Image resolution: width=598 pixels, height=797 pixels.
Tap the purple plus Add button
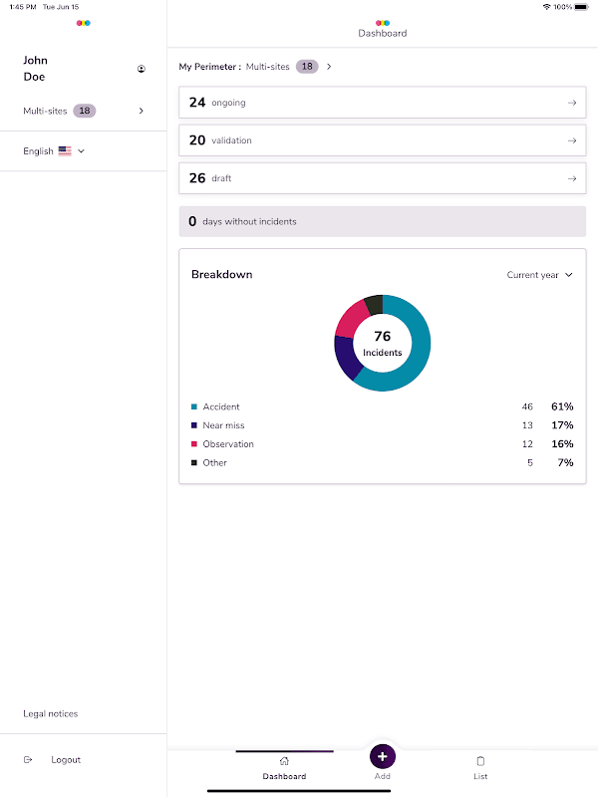pyautogui.click(x=383, y=756)
